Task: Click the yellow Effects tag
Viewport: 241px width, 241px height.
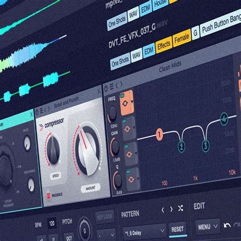Action: pyautogui.click(x=164, y=45)
